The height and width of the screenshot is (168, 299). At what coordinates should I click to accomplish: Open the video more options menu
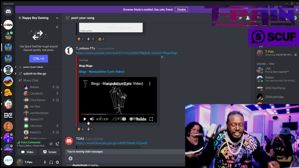pyautogui.click(x=150, y=84)
